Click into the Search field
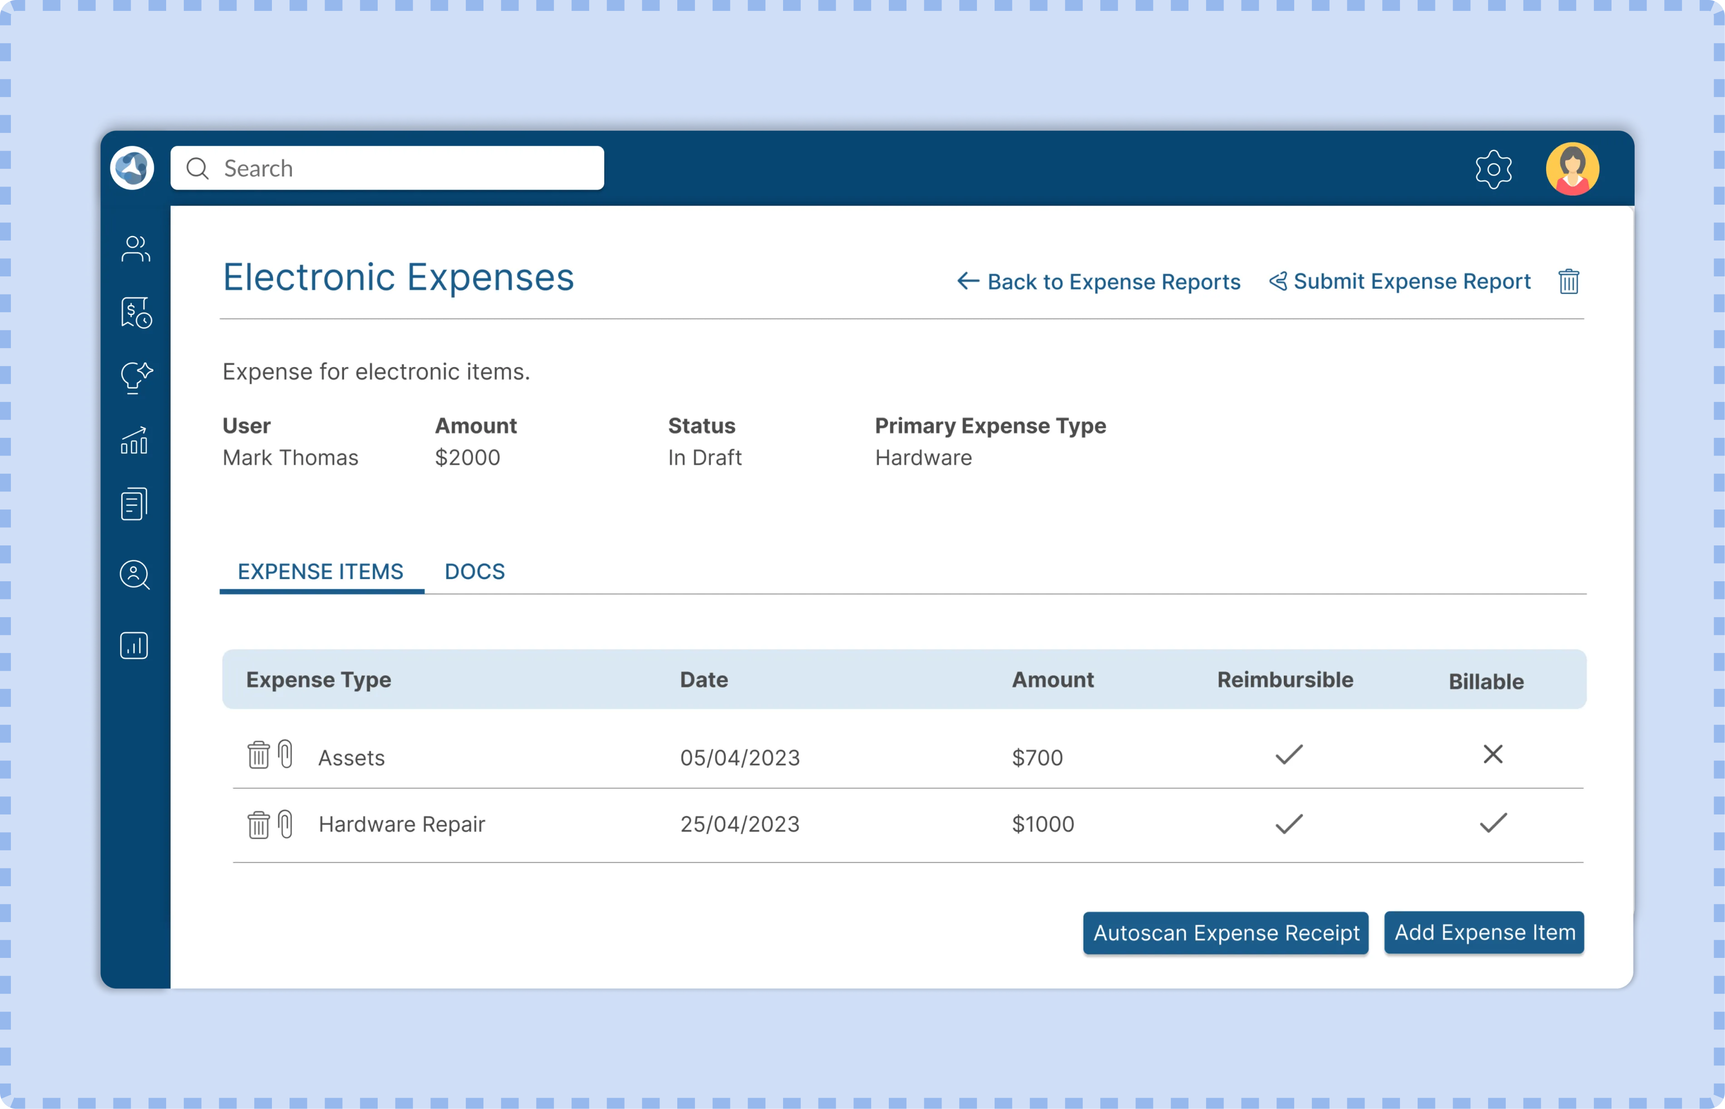This screenshot has width=1725, height=1109. click(x=388, y=168)
